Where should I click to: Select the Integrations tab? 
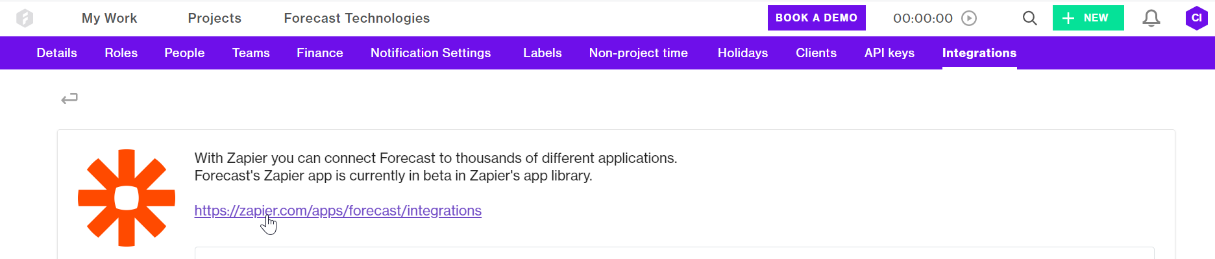coord(979,53)
